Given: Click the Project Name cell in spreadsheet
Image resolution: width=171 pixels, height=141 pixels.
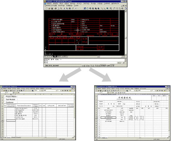Looking at the screenshot, I should click(x=11, y=97).
